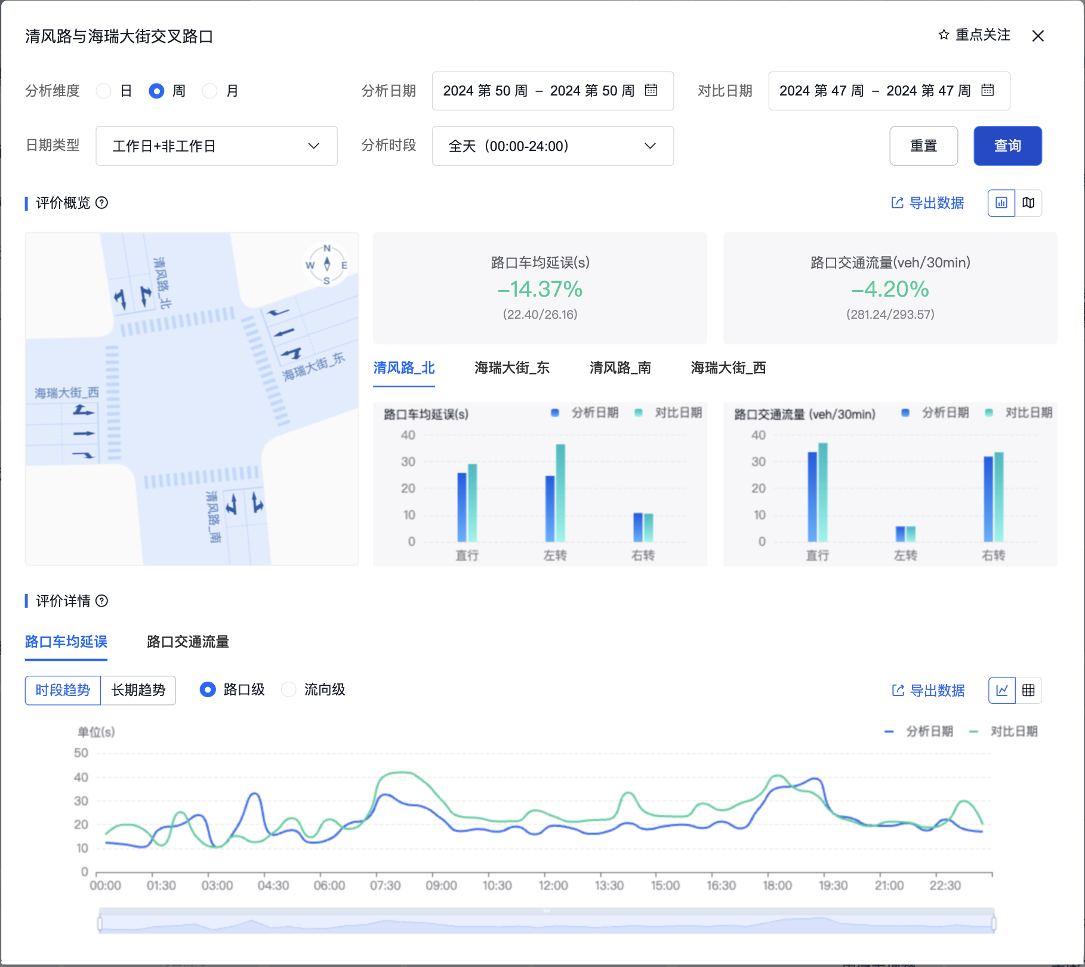
Task: Select 日 analysis dimension radio button
Action: click(x=104, y=91)
